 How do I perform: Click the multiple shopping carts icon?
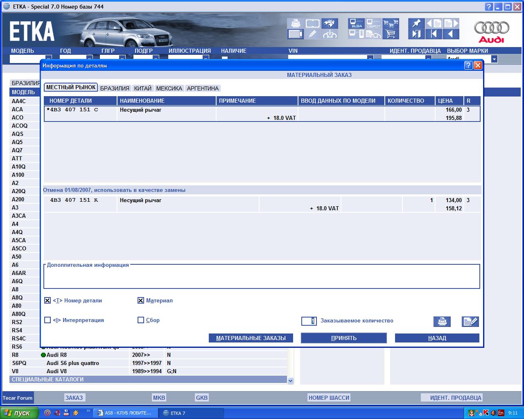tap(391, 23)
